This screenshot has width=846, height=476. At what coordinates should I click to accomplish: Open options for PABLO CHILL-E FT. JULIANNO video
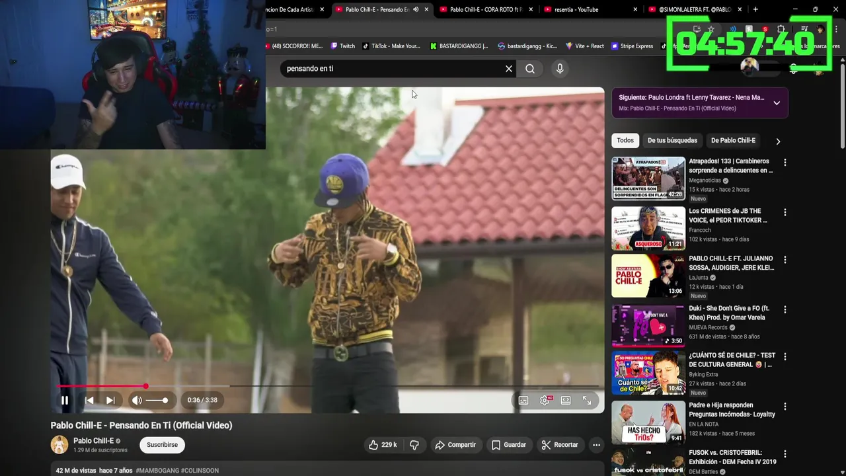785,260
